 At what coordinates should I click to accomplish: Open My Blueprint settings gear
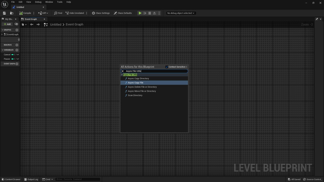click(x=16, y=24)
